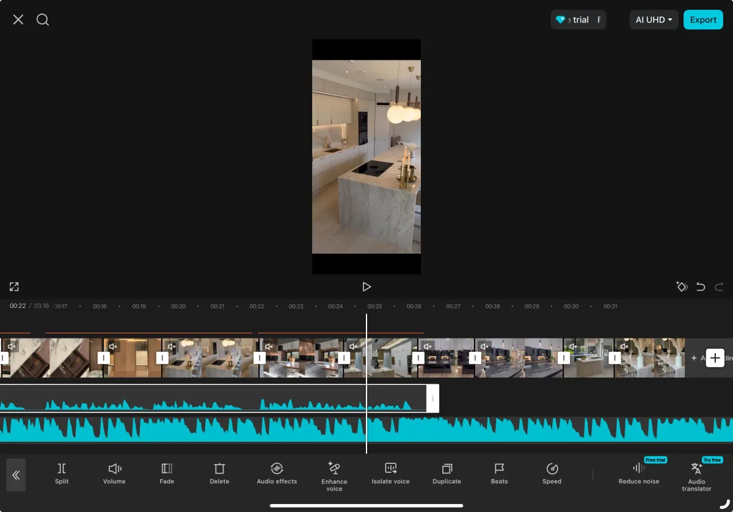Open Audio effects panel

tap(277, 474)
